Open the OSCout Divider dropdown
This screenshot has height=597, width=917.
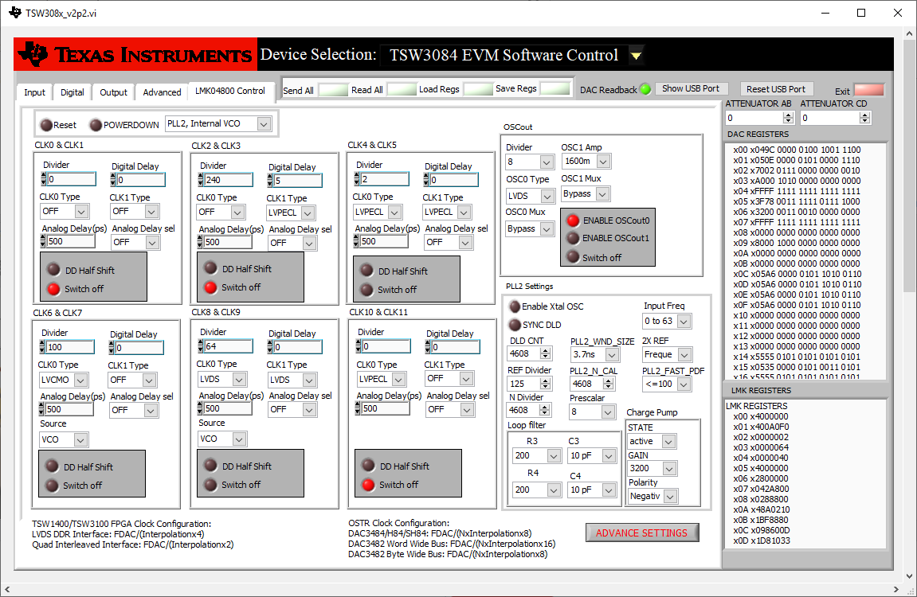tap(547, 162)
